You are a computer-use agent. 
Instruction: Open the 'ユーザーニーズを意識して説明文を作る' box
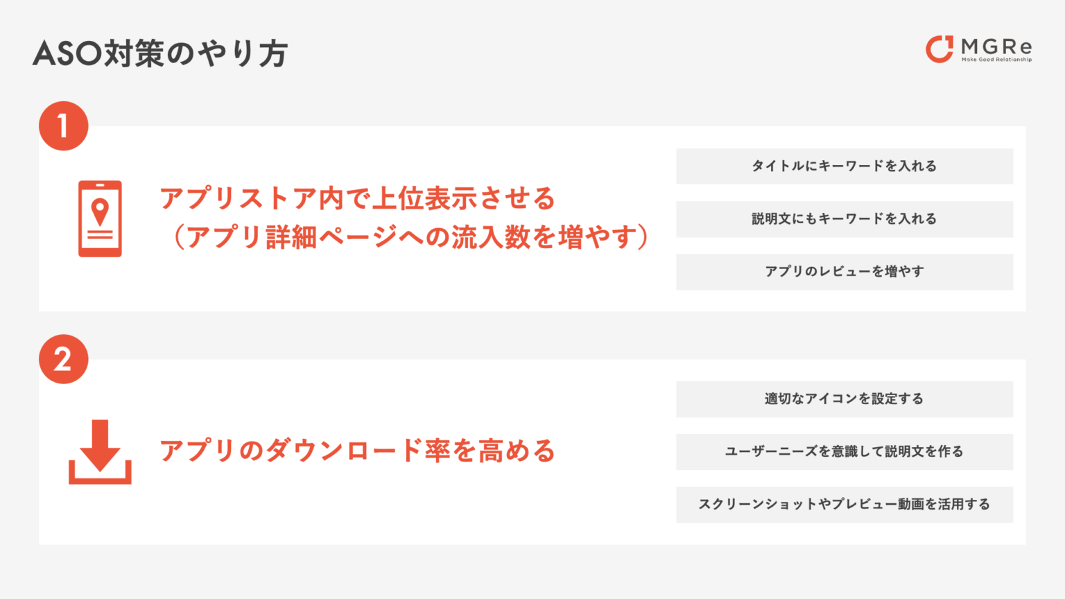point(845,452)
